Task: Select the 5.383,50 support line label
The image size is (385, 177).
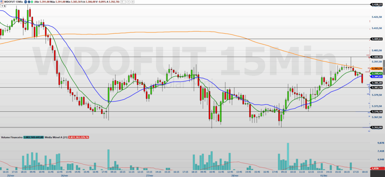Action: (376, 87)
